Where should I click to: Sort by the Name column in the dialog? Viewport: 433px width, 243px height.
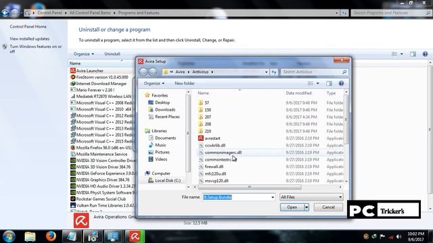coord(203,93)
